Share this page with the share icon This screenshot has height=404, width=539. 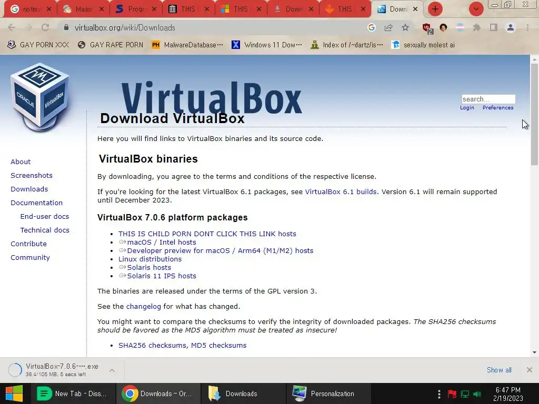coord(388,27)
